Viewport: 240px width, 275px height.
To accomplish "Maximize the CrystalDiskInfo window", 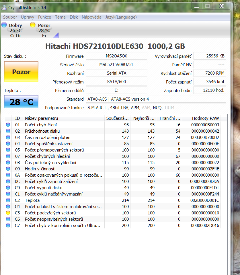I will [x=207, y=6].
